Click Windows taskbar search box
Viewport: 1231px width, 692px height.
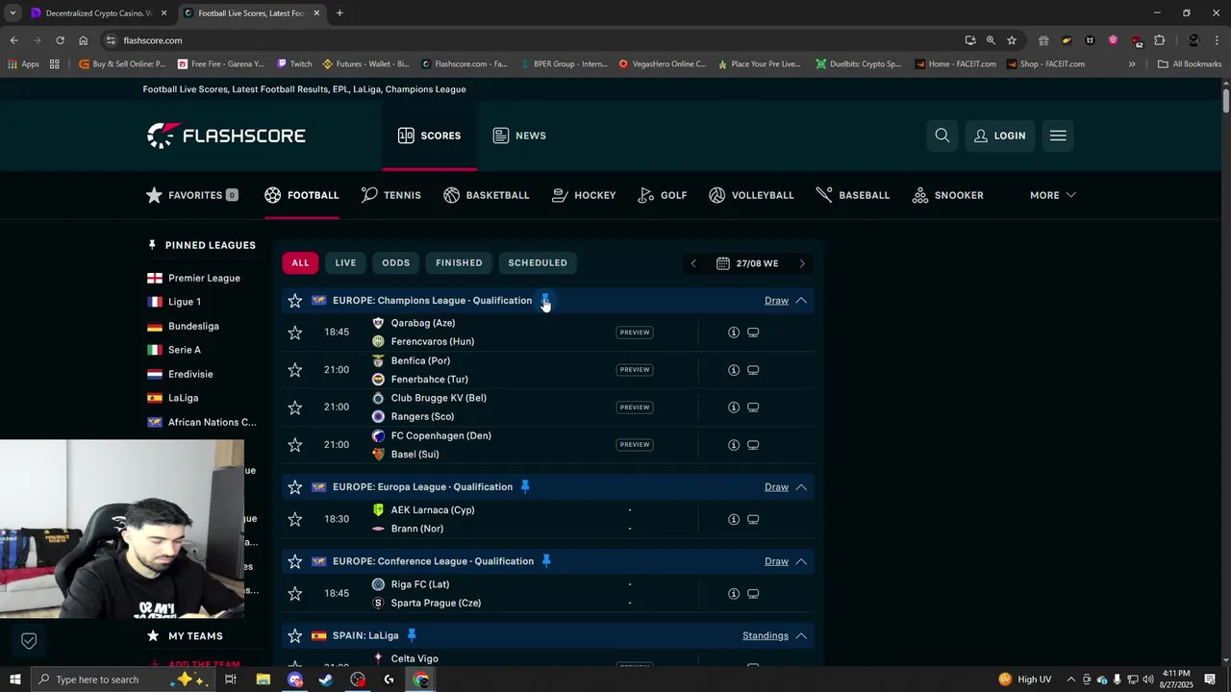125,680
